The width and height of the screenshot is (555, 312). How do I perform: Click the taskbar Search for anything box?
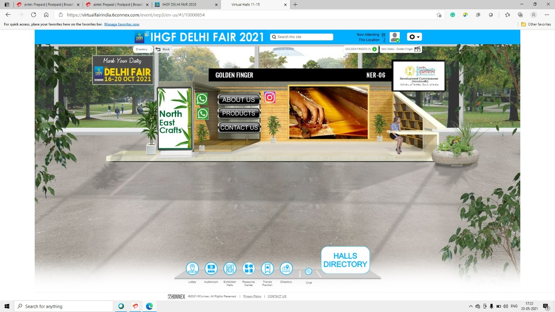click(x=64, y=306)
